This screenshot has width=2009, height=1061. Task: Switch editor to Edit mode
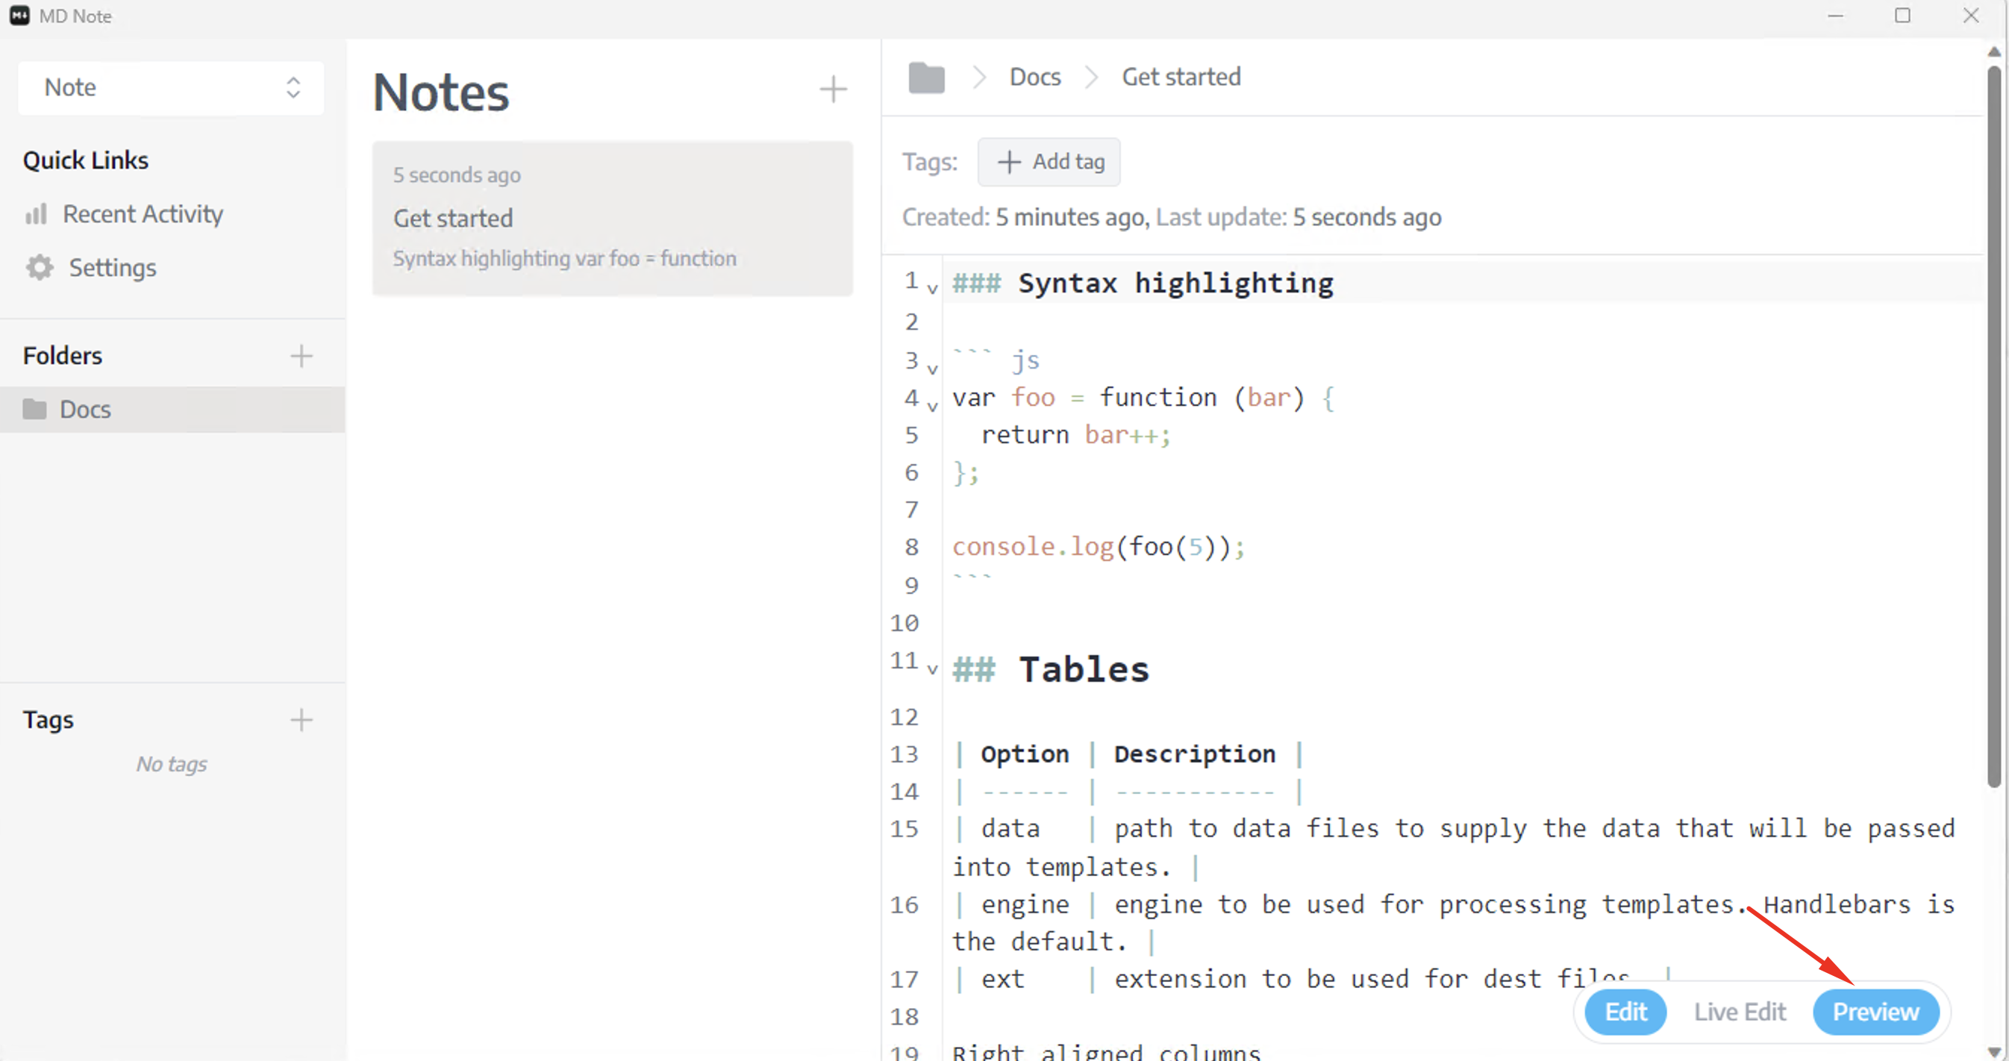[1625, 1012]
